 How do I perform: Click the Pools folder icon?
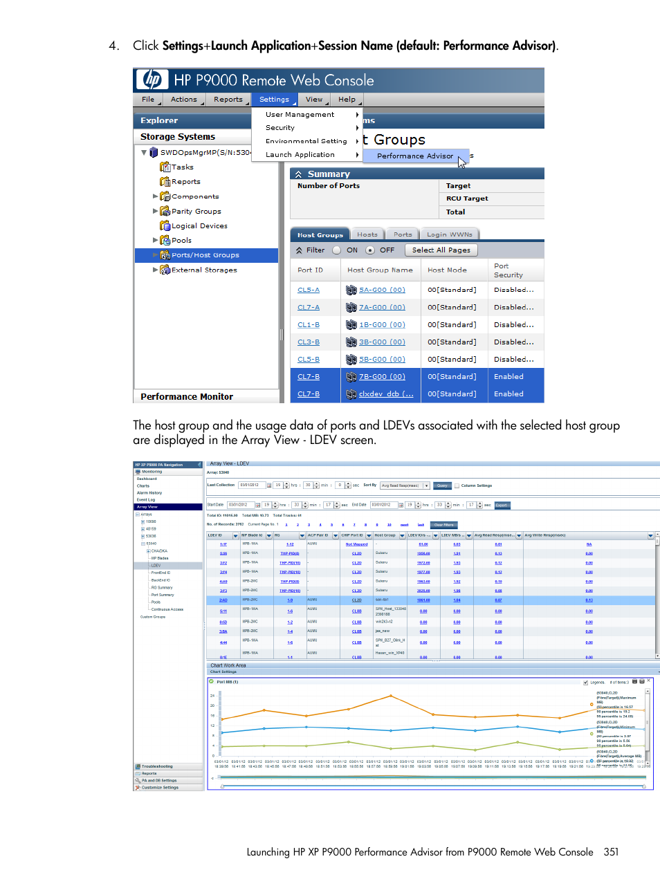165,240
